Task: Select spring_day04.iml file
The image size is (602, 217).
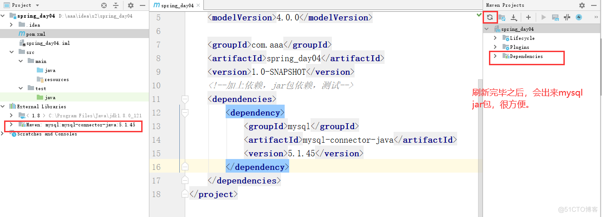Action: coord(48,43)
